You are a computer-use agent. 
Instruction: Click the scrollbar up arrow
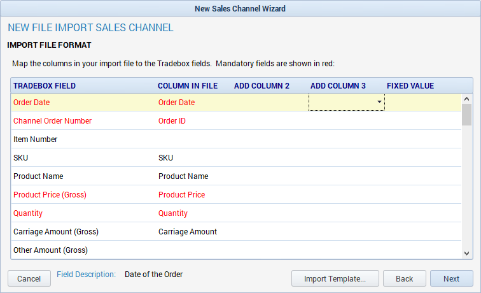click(466, 99)
